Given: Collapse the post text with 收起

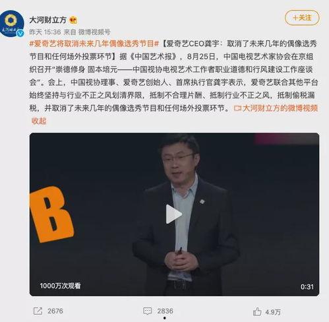Looking at the screenshot, I should [x=39, y=121].
